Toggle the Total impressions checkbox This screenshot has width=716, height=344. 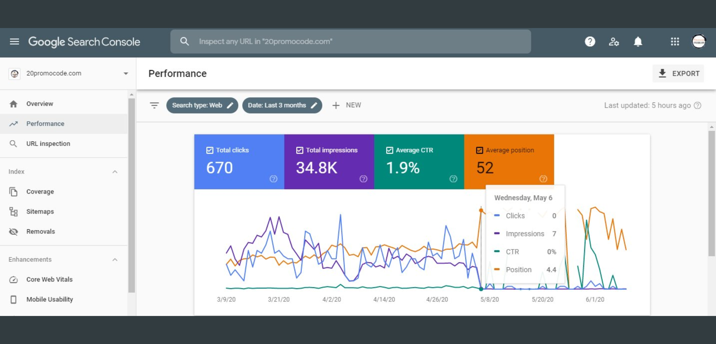300,150
